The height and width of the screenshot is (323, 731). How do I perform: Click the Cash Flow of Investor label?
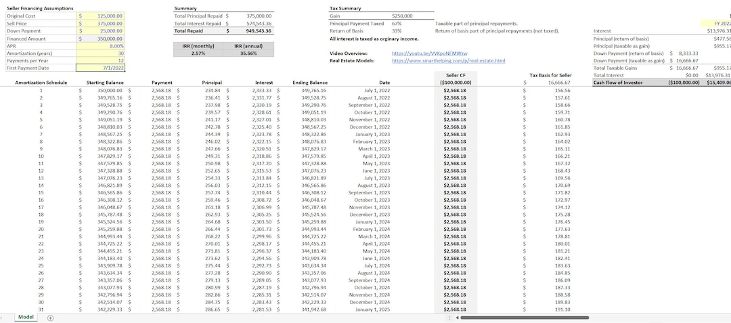coord(618,83)
